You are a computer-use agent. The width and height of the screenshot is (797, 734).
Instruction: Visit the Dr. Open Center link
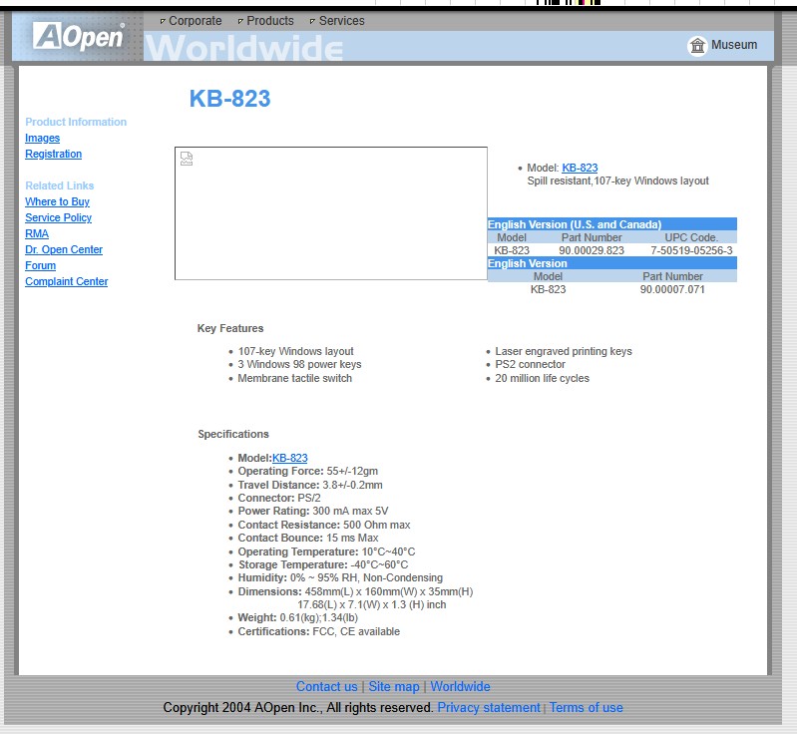coord(64,249)
